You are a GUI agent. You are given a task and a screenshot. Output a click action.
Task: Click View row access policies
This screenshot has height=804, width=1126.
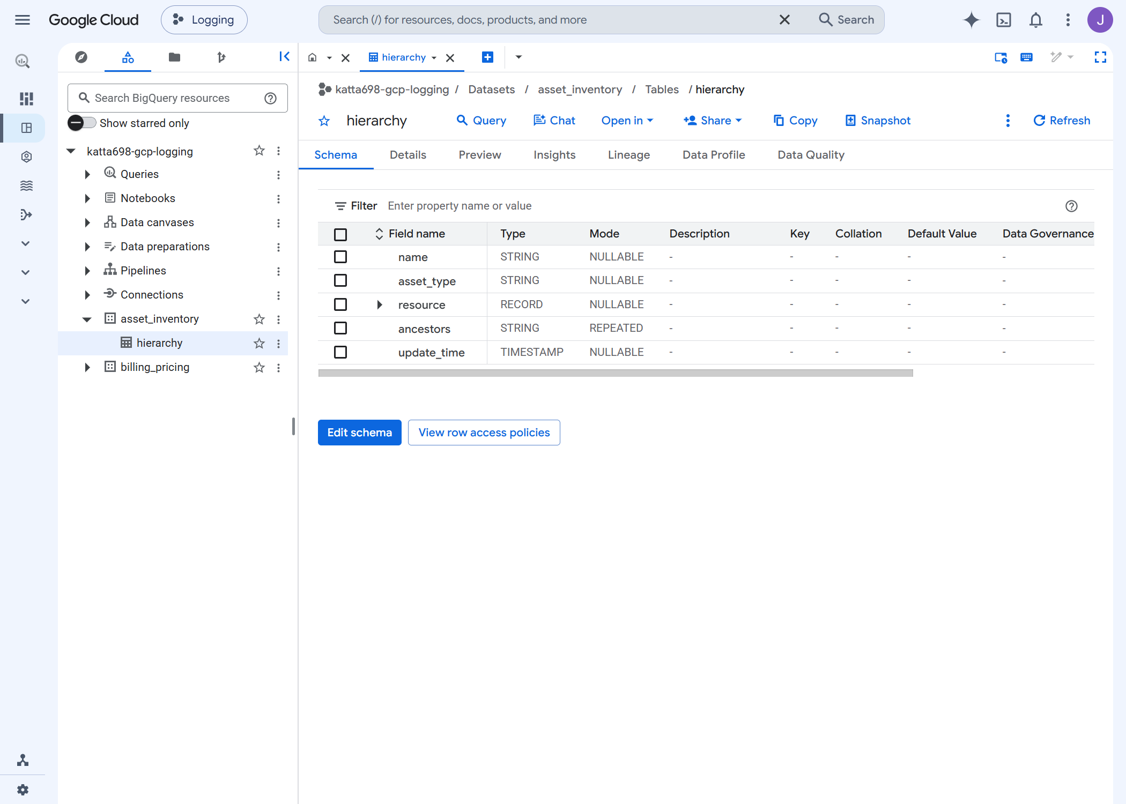coord(484,433)
